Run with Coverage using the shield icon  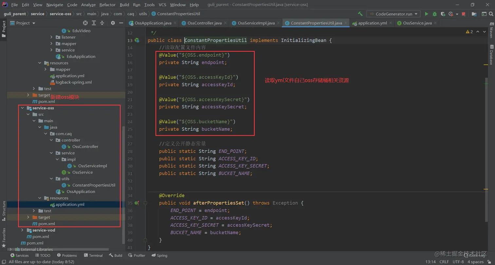click(443, 14)
